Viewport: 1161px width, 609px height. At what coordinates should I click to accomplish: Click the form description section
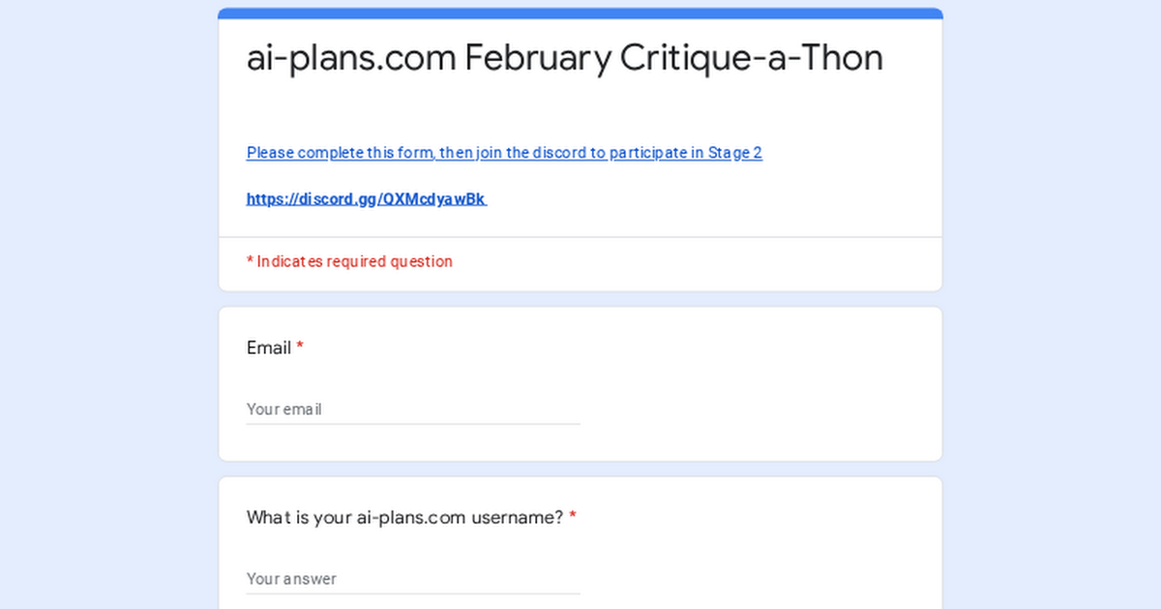click(x=580, y=174)
